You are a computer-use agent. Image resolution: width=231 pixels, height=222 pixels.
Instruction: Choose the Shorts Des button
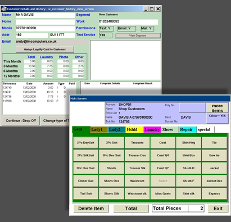(111, 181)
